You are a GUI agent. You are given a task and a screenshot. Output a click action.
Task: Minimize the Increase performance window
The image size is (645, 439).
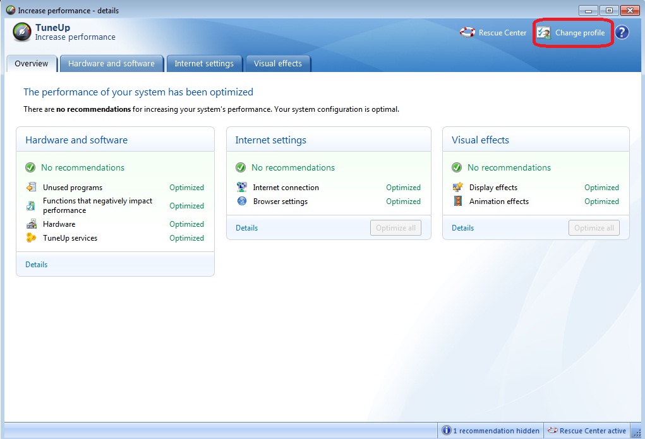click(588, 10)
